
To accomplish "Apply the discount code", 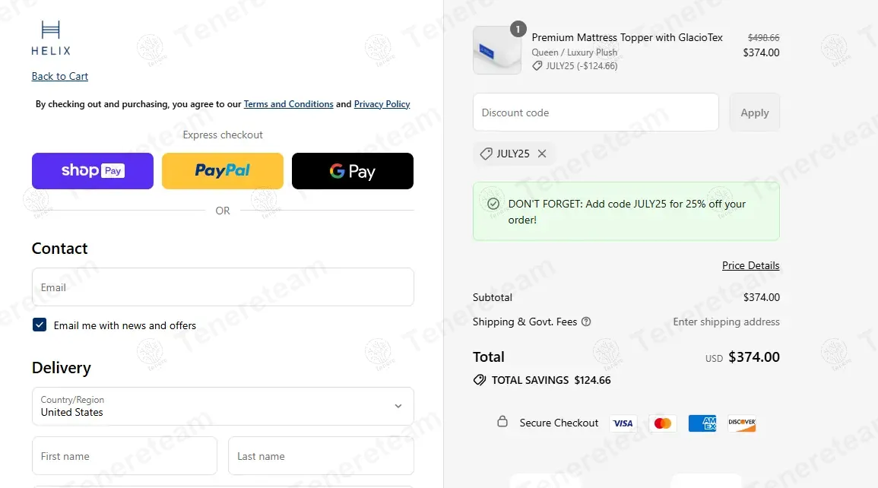I will tap(754, 112).
